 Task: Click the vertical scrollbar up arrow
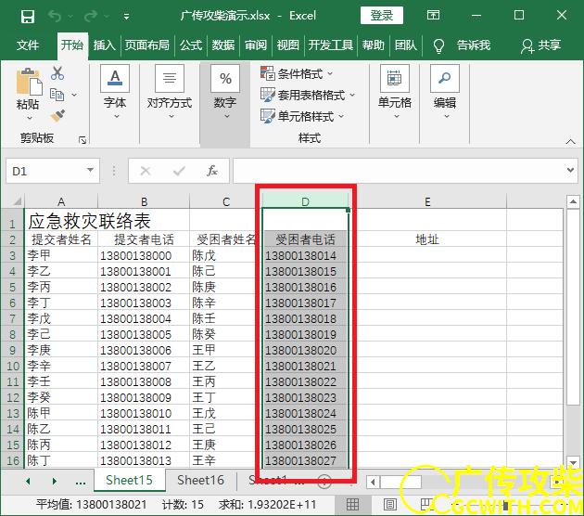coord(573,201)
